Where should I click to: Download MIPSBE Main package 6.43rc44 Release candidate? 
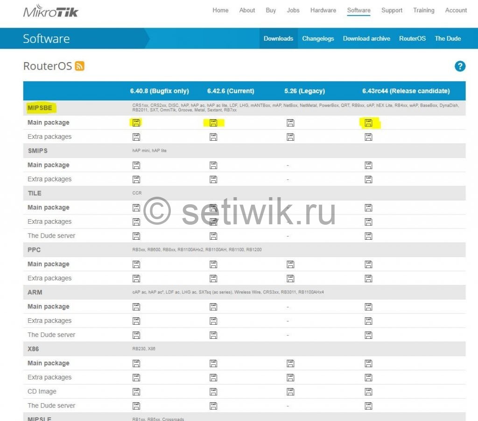[369, 122]
